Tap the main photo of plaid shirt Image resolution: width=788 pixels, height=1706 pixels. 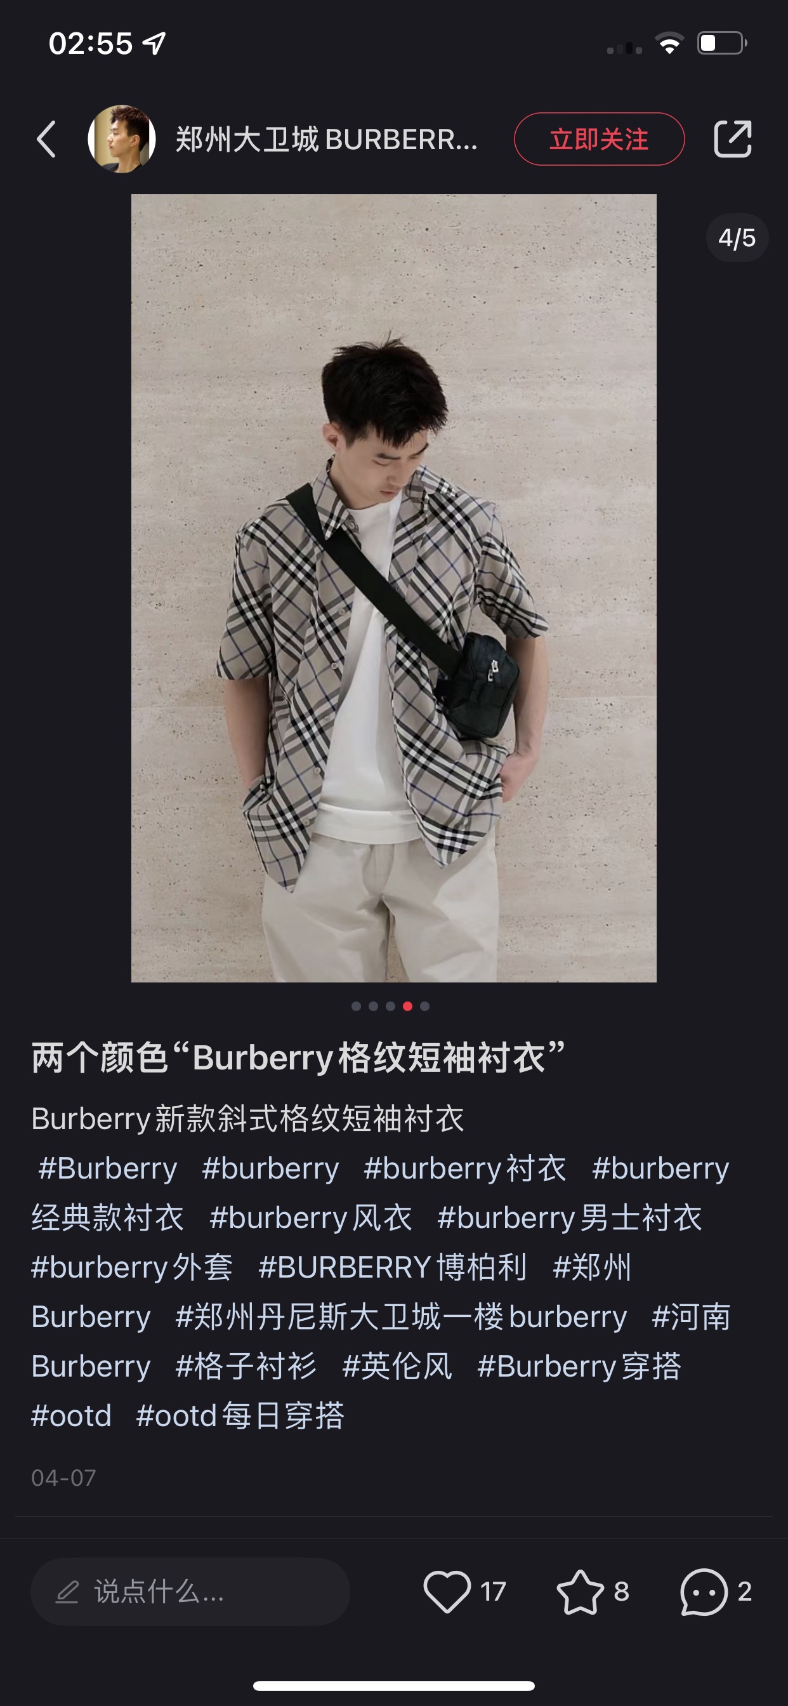pyautogui.click(x=394, y=588)
